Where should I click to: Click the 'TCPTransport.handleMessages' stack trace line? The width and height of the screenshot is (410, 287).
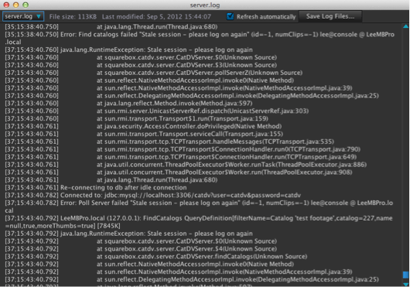(169, 142)
